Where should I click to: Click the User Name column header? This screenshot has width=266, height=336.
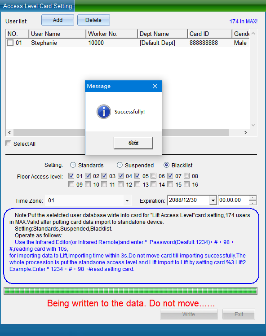pyautogui.click(x=58, y=34)
